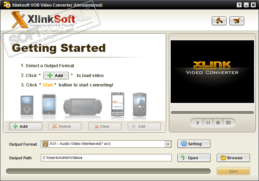
Task: Minimize the Xlinksoft window
Action: (x=246, y=5)
